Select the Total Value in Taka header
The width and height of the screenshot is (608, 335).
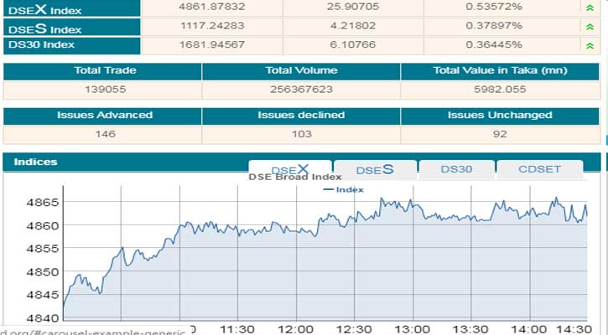tap(499, 71)
